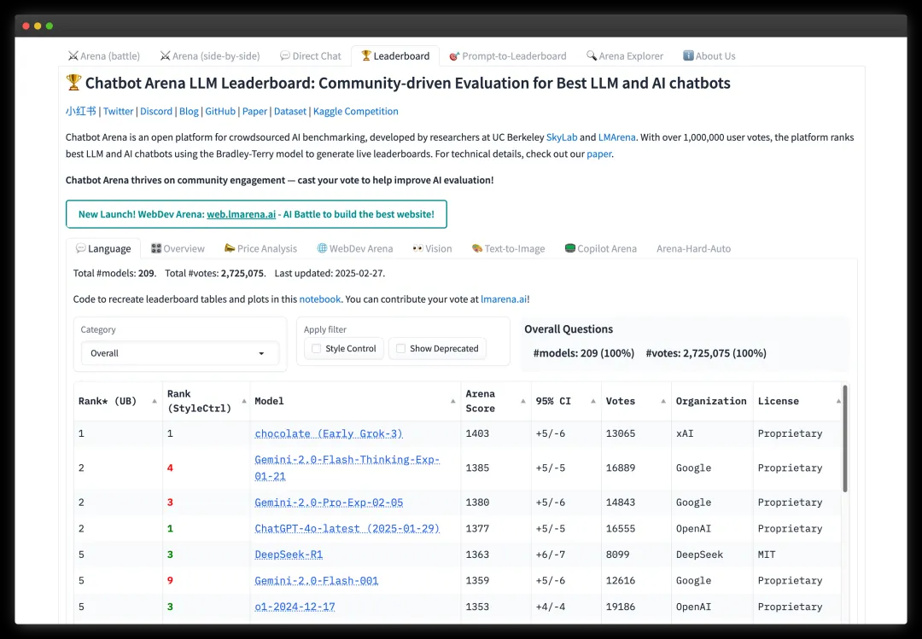Open the web.lmarena.ai WebDev Arena link
The height and width of the screenshot is (639, 922).
click(x=241, y=214)
